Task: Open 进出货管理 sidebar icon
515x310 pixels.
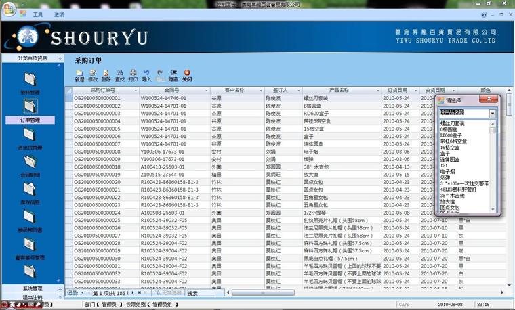Action: tap(30, 134)
